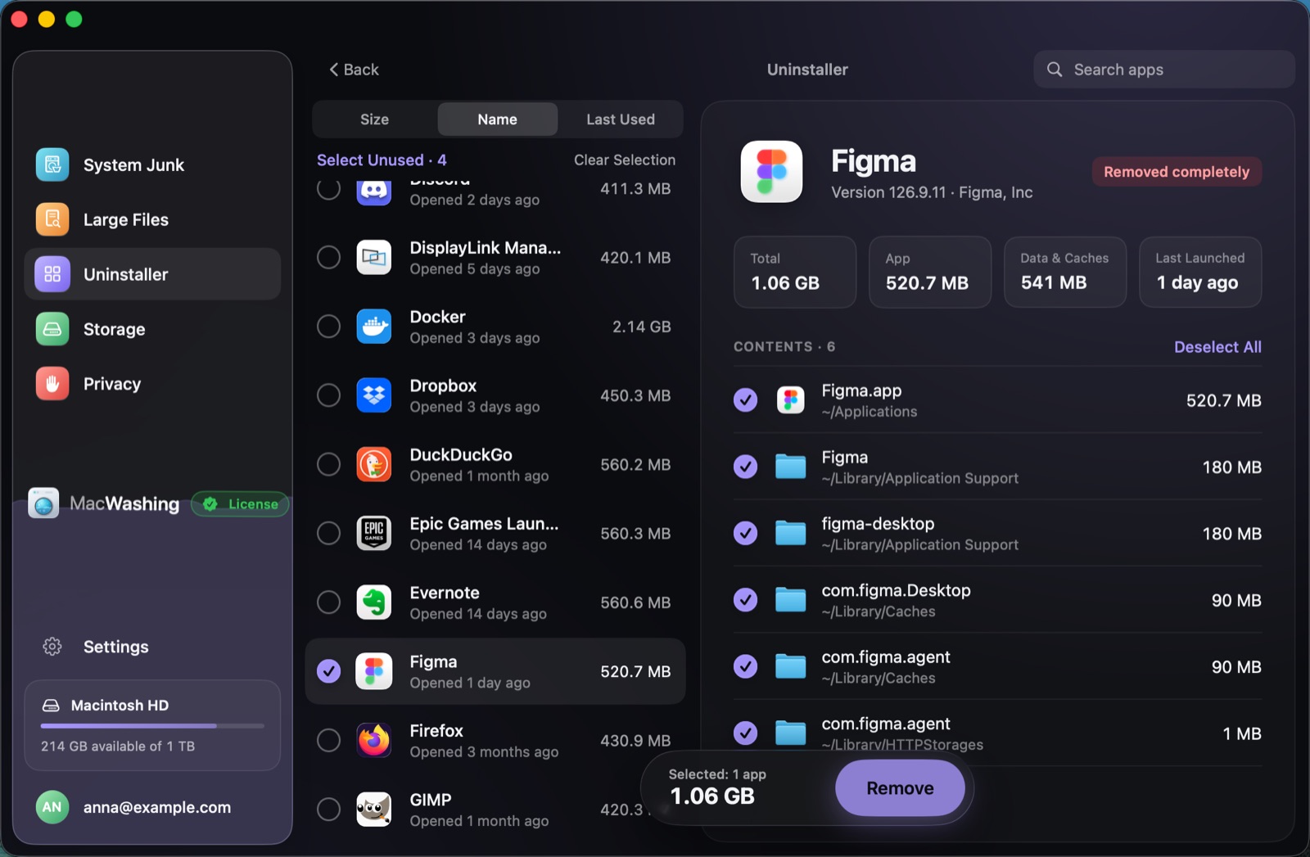Click the Epic Games Launcher icon
The width and height of the screenshot is (1310, 857).
374,534
